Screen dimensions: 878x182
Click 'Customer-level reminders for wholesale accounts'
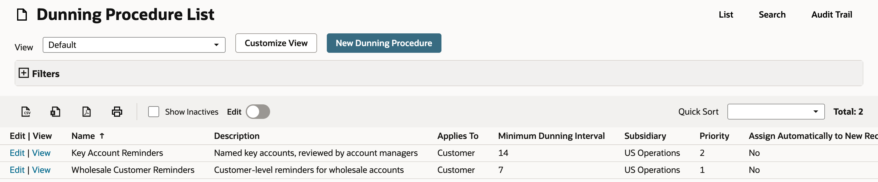309,170
